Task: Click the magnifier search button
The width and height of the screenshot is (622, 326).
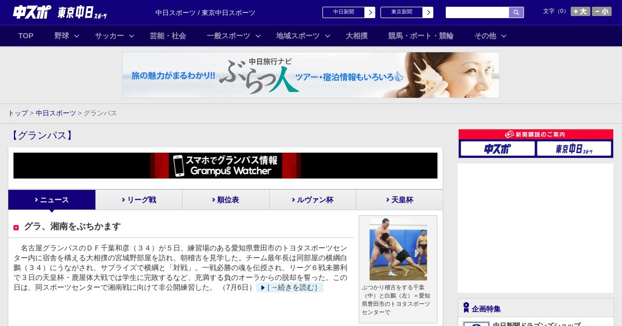Action: pyautogui.click(x=516, y=12)
